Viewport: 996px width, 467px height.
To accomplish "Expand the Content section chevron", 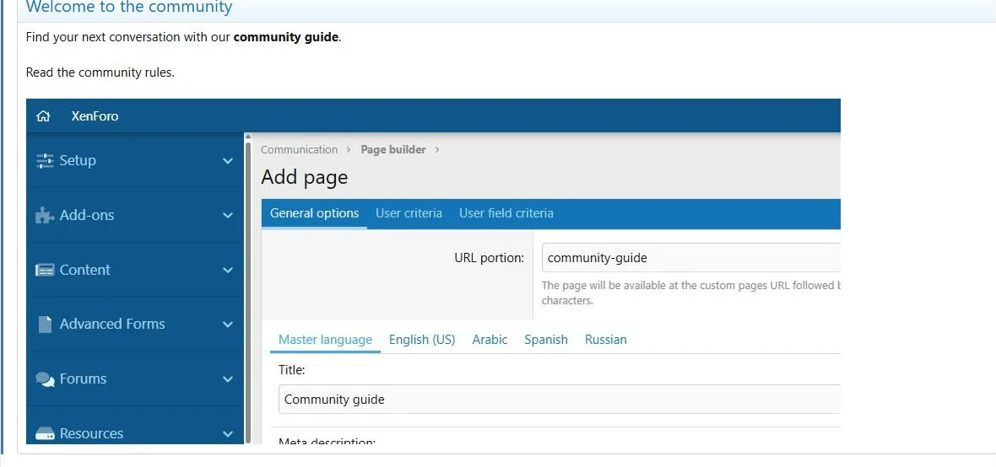I will point(227,271).
